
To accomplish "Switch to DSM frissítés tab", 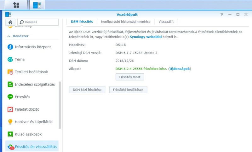I will (82, 22).
